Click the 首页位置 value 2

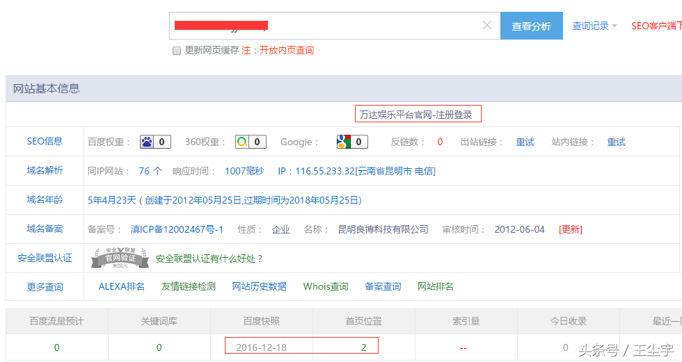pos(363,347)
